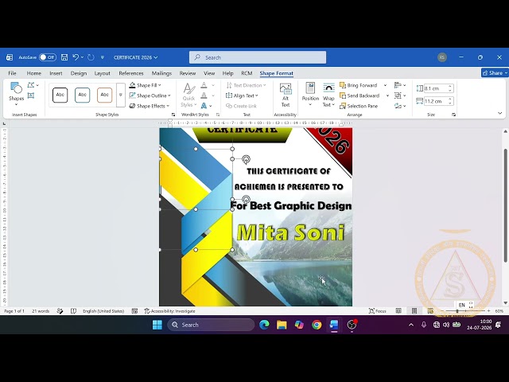Open the Align Text dropdown
The width and height of the screenshot is (509, 382).
[242, 95]
